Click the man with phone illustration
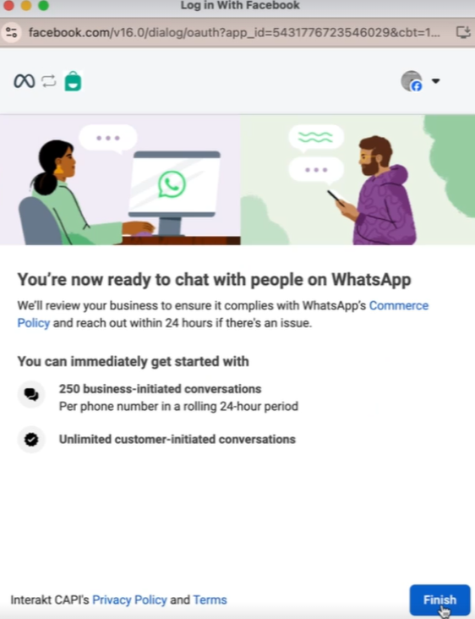 (x=373, y=190)
